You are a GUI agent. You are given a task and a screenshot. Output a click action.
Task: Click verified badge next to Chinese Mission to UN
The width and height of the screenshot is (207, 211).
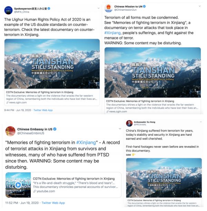pyautogui.click(x=144, y=6)
